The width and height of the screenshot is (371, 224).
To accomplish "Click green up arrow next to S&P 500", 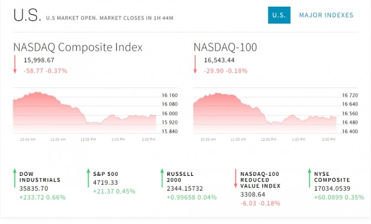I will (87, 179).
